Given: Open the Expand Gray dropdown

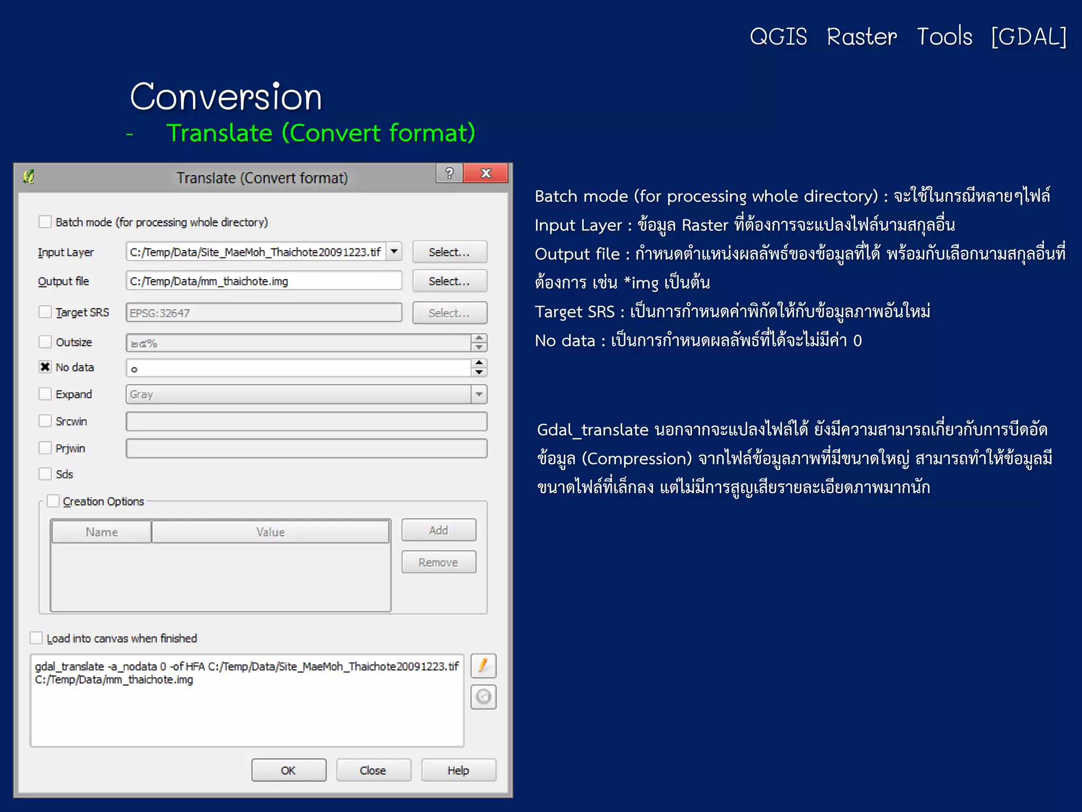Looking at the screenshot, I should (x=479, y=394).
